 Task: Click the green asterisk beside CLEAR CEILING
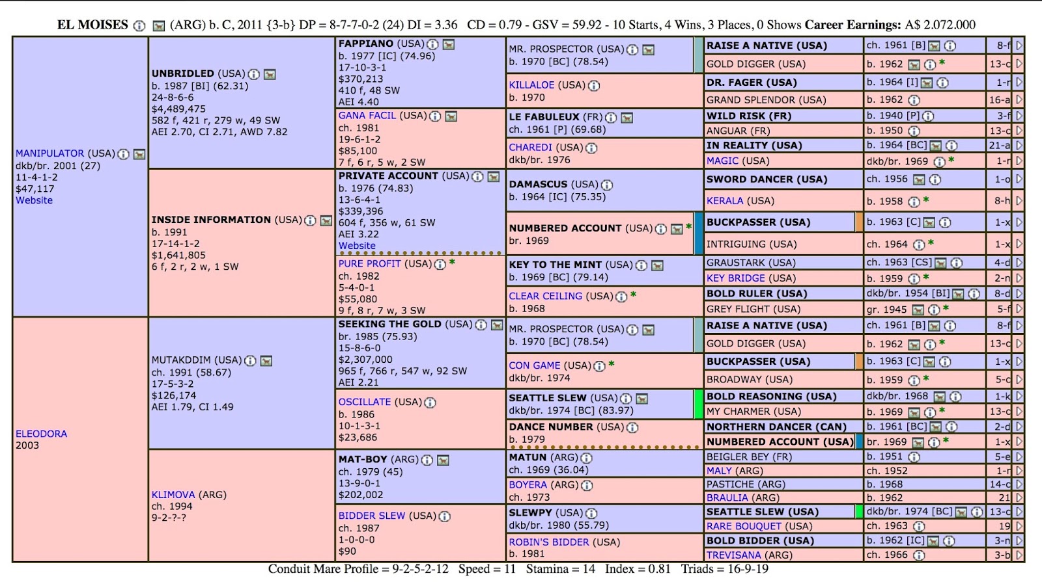634,295
